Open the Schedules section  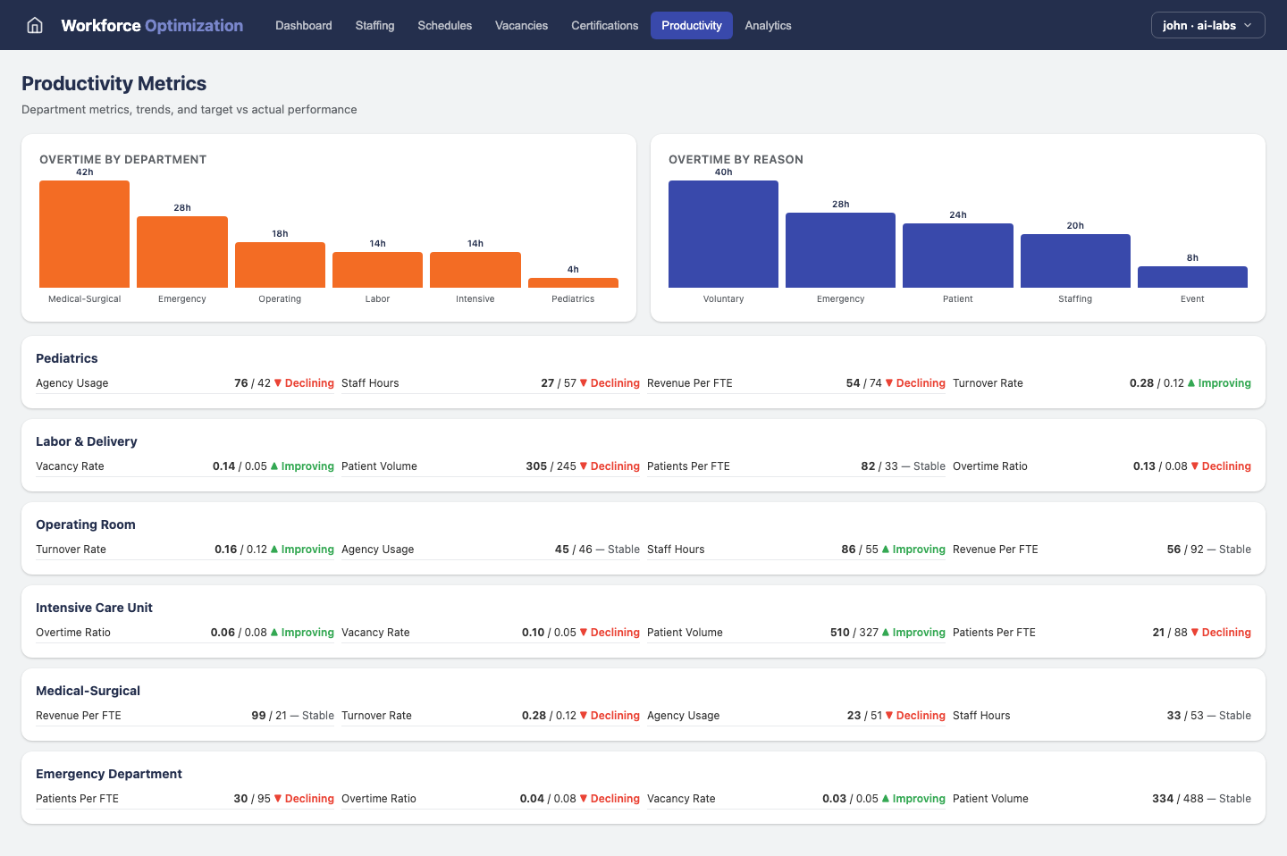coord(444,25)
